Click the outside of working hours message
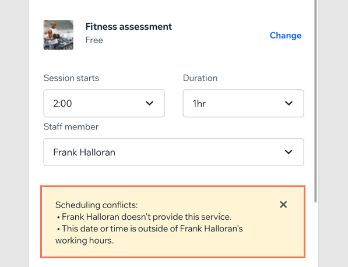Viewport: 348px width, 267px height. (149, 234)
